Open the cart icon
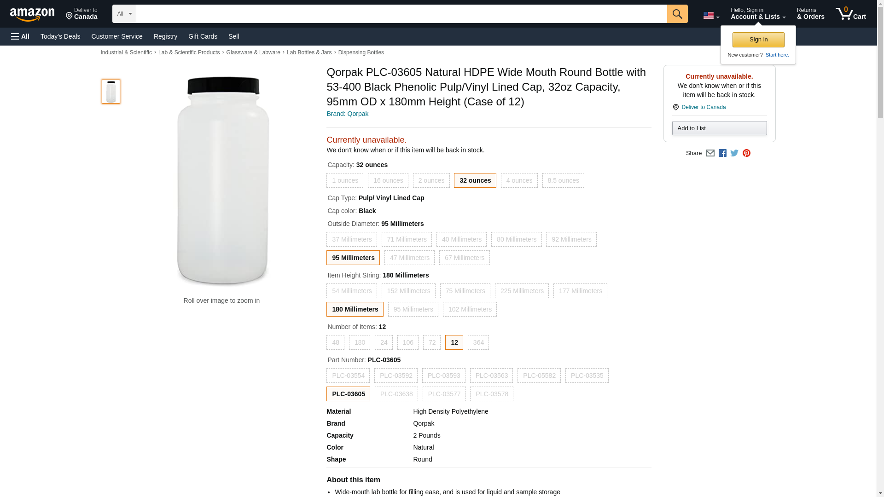This screenshot has width=884, height=497. 850,14
